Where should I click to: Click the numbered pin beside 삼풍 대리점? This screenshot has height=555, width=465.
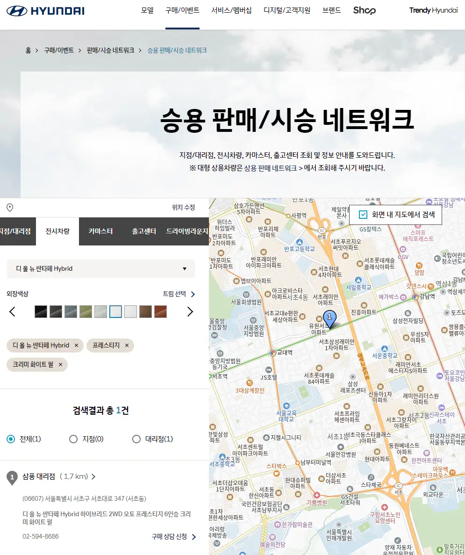(12, 477)
